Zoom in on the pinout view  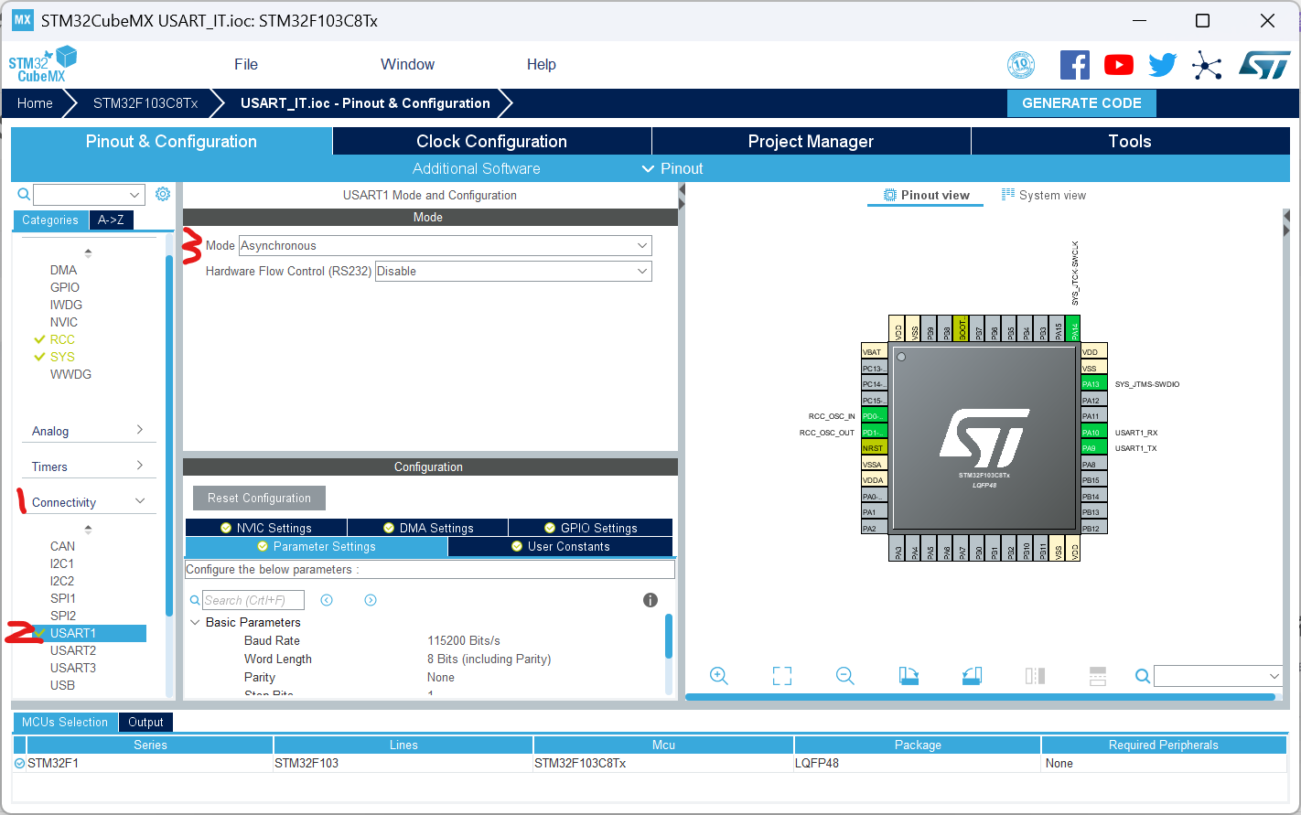[719, 676]
